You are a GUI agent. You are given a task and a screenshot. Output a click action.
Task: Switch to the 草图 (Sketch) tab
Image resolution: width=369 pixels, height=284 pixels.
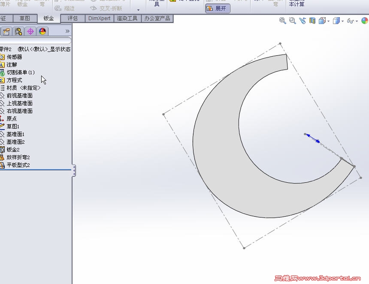pos(25,18)
